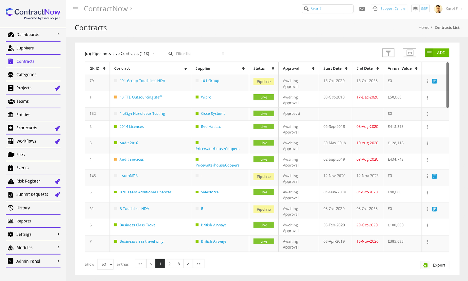Viewport: 468px width, 281px height.
Task: Select Contracts in the sidebar
Action: click(x=33, y=61)
